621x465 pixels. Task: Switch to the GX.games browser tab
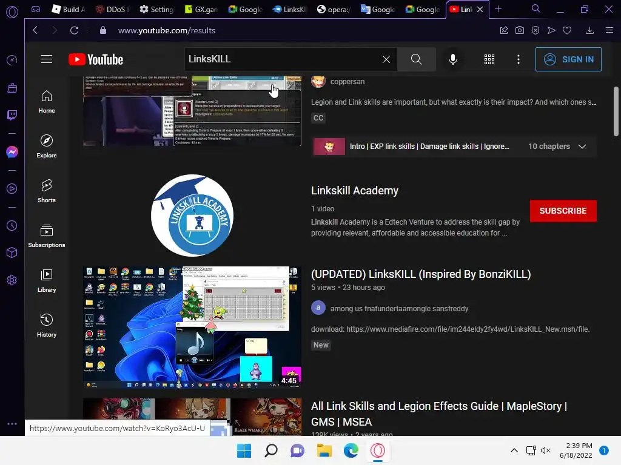[x=201, y=9]
